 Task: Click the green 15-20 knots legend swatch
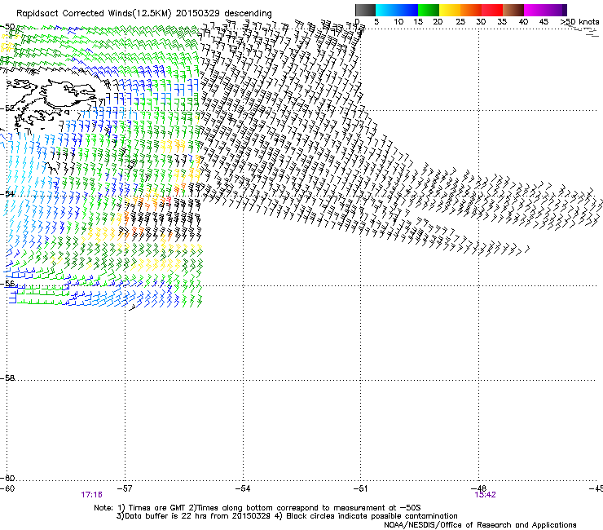click(429, 10)
